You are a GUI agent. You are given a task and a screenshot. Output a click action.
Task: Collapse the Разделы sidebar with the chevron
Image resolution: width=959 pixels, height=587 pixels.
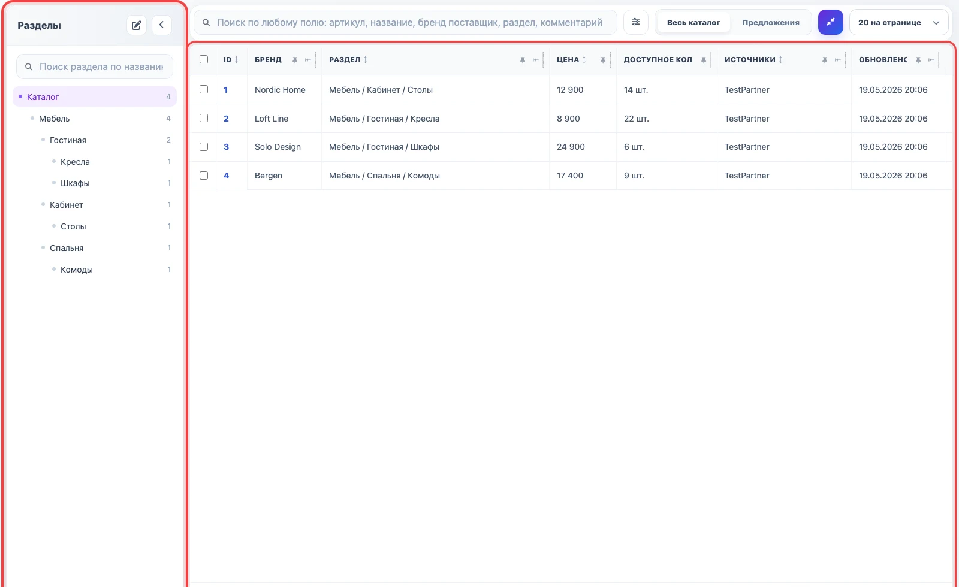coord(162,25)
